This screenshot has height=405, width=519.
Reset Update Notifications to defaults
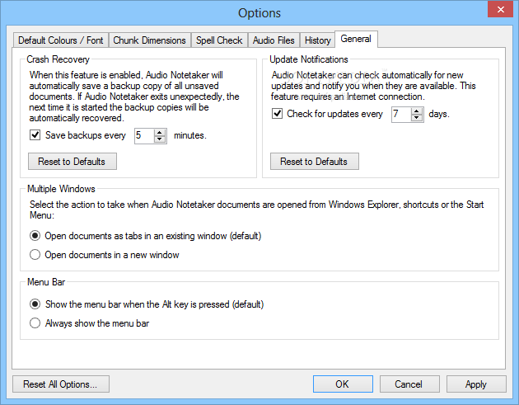click(315, 162)
